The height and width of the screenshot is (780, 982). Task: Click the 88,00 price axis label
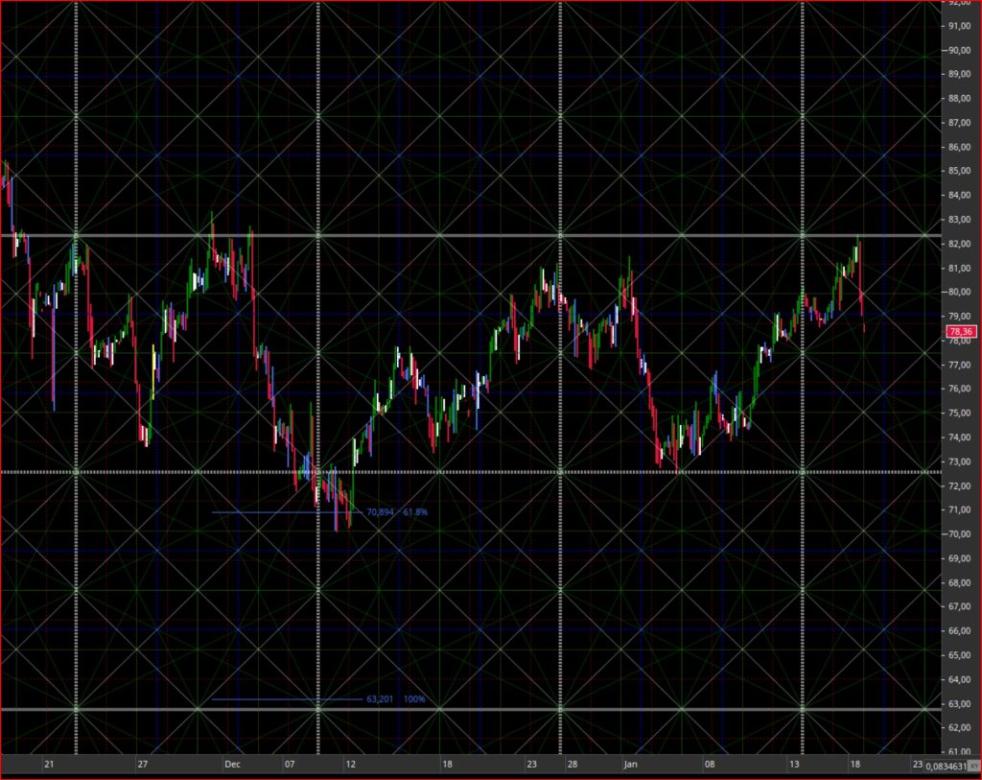tap(960, 99)
